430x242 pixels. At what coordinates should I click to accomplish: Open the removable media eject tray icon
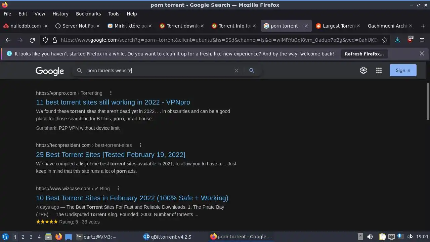point(360,237)
